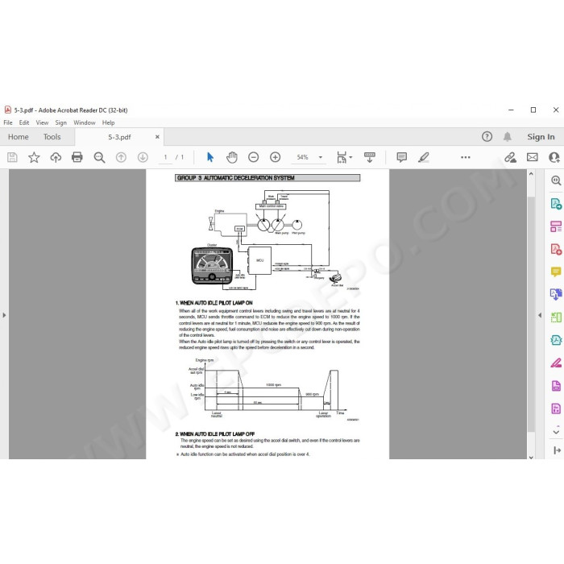
Task: Open the Create PDF tool in the right pane
Action: pos(556,249)
